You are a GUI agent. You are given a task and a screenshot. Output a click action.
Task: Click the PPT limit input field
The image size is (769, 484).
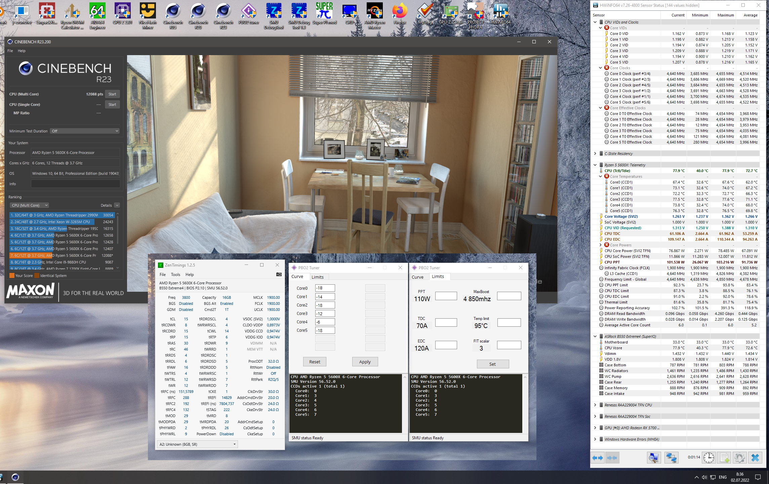pyautogui.click(x=446, y=296)
